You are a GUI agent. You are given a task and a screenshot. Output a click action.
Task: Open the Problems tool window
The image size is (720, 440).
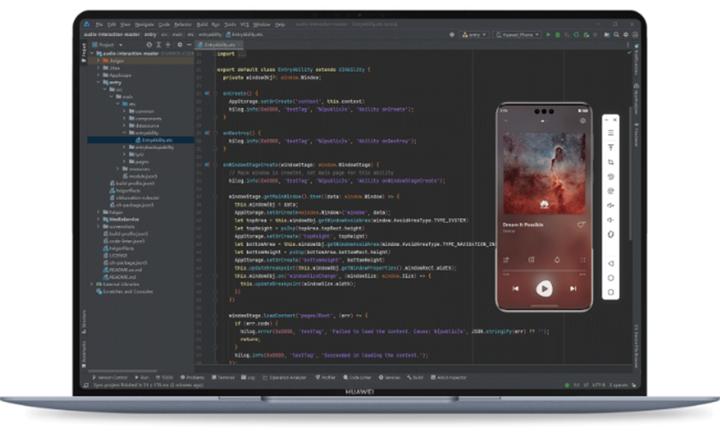click(192, 377)
